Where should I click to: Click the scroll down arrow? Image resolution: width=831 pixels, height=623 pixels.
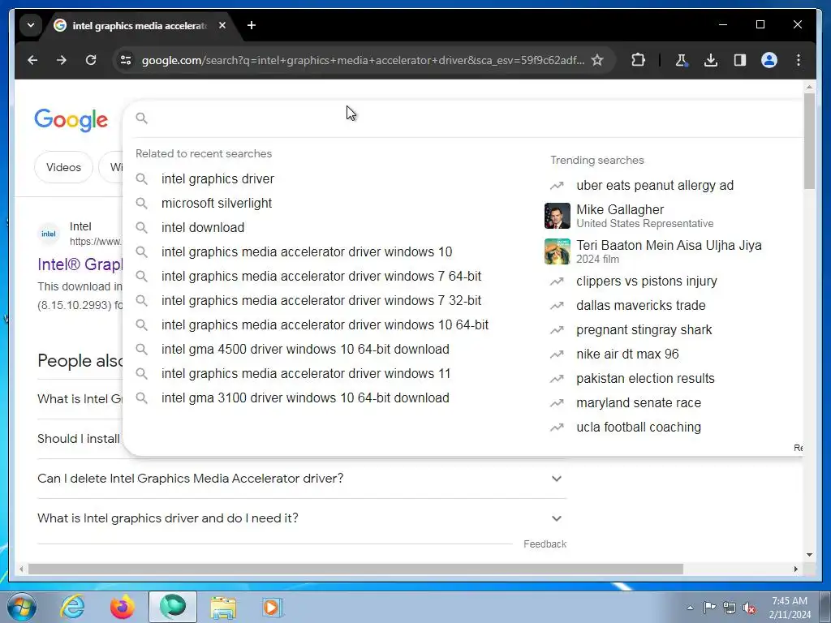pos(809,555)
